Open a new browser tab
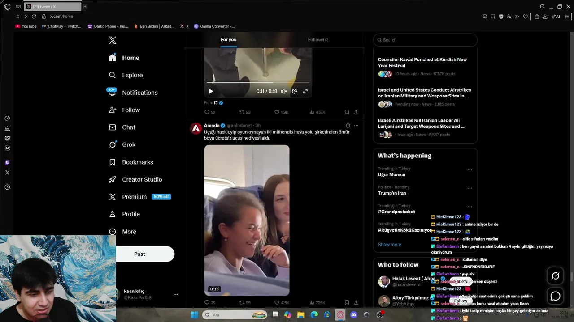Image resolution: width=574 pixels, height=322 pixels. point(85,7)
